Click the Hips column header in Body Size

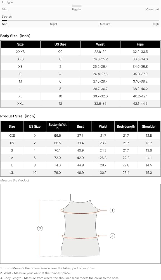pyautogui.click(x=140, y=44)
